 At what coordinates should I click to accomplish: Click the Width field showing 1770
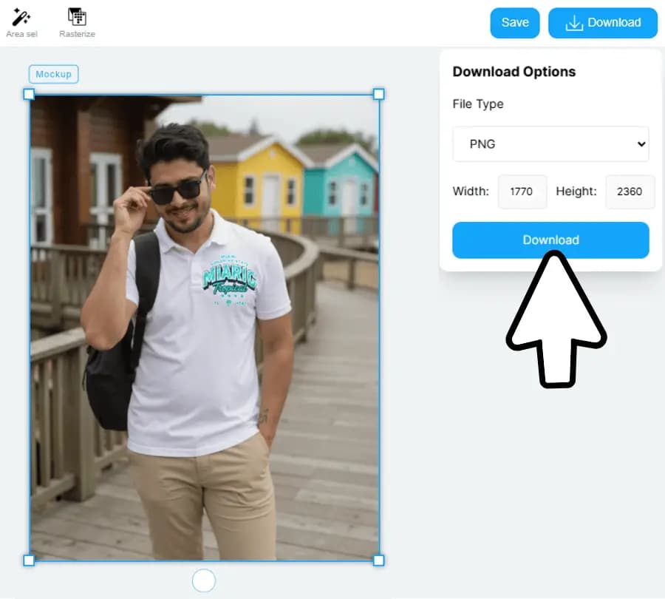[x=522, y=192]
